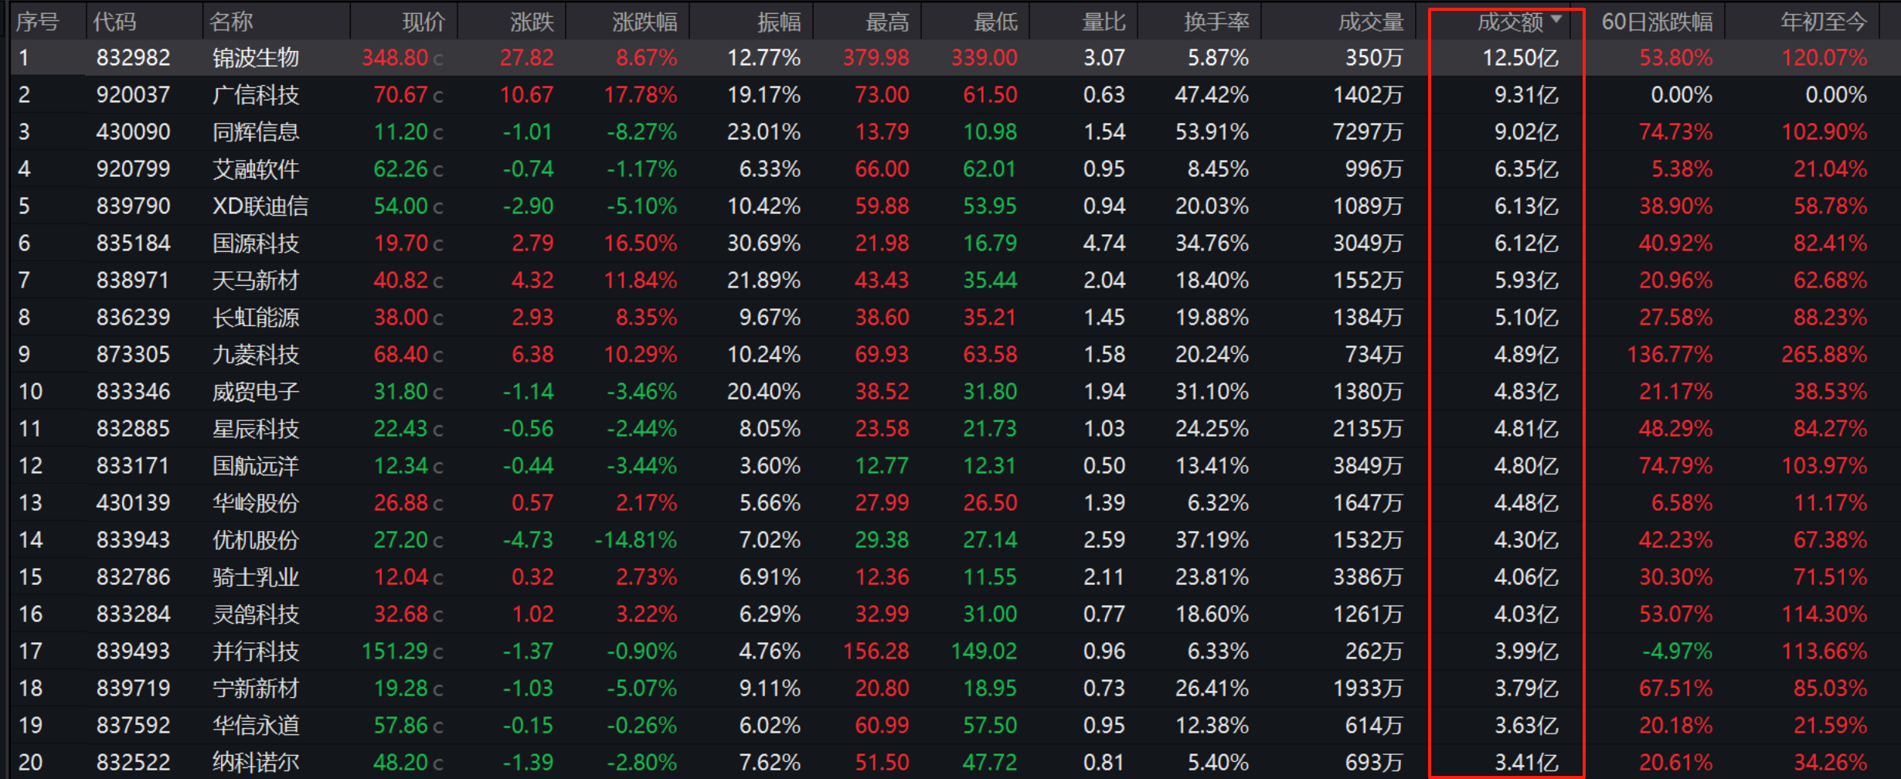Click stock code 832982
The image size is (1901, 779).
(x=133, y=58)
